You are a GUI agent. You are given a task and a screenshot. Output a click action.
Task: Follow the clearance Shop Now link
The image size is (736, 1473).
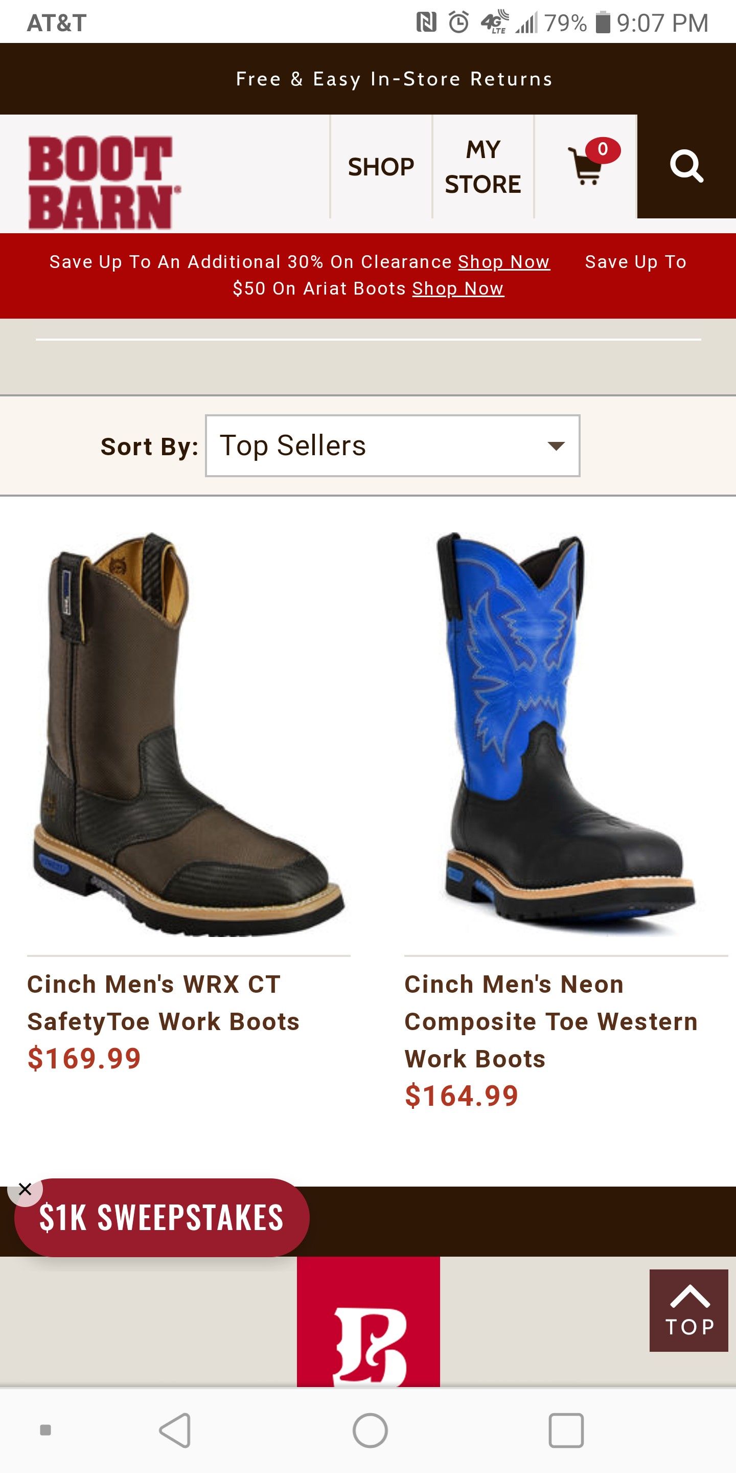coord(504,262)
